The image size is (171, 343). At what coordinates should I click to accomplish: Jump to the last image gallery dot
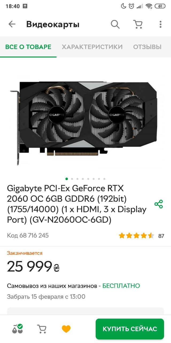pos(104,179)
